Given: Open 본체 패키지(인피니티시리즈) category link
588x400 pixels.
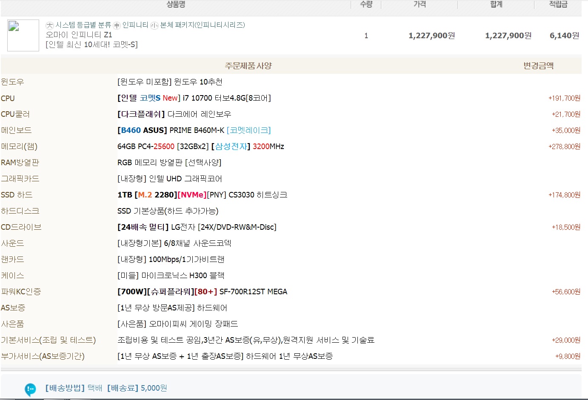Looking at the screenshot, I should 203,25.
